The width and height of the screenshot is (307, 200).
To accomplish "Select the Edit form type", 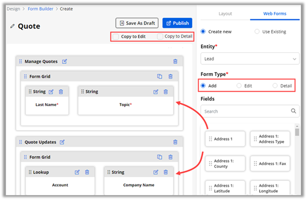I will coord(239,86).
